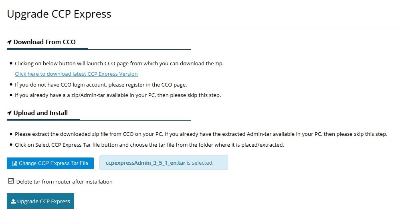
Task: Click the text about launching CCO page
Action: click(119, 64)
